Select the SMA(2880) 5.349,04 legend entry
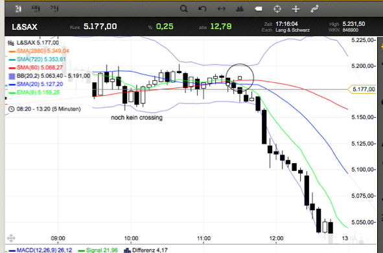The height and width of the screenshot is (253, 383). point(43,51)
